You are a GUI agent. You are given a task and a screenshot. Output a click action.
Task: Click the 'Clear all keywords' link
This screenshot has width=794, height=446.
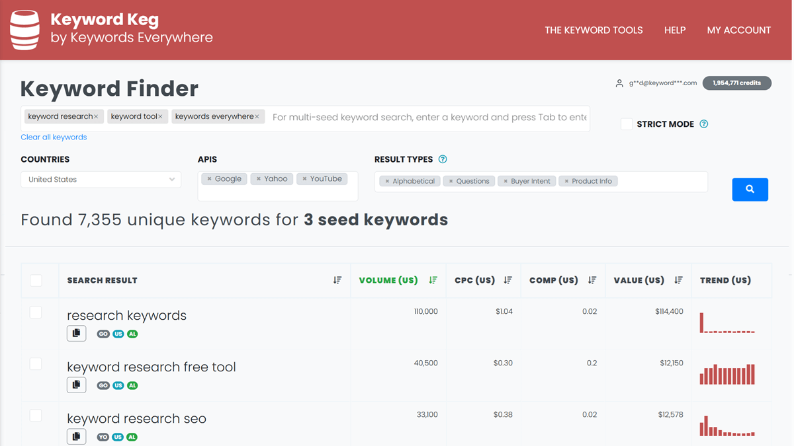[54, 137]
